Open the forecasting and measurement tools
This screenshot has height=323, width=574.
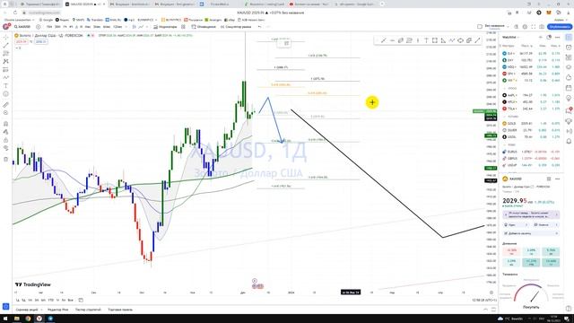(x=6, y=70)
